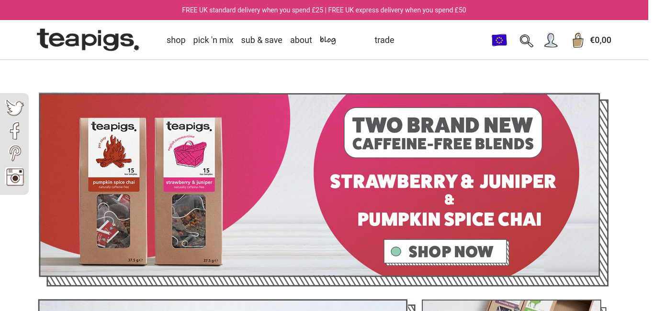Open the user account icon
The image size is (654, 311).
click(551, 40)
